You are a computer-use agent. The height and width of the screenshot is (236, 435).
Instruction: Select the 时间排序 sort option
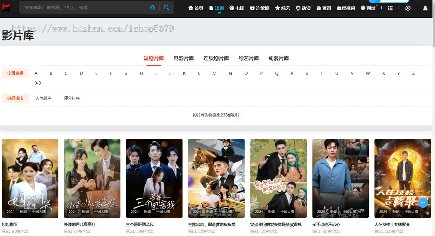[15, 98]
